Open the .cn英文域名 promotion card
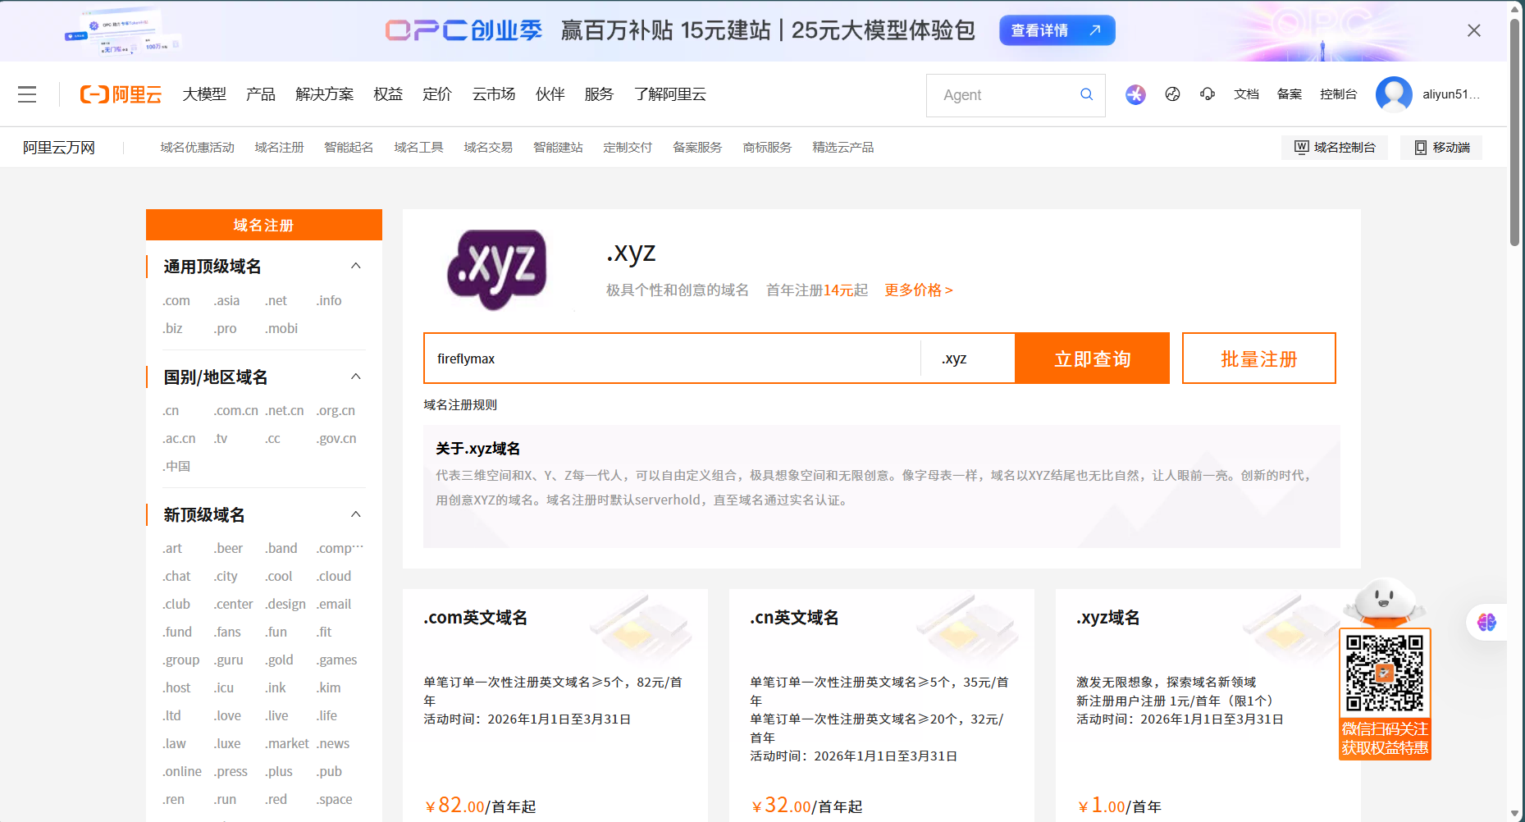This screenshot has height=822, width=1525. pyautogui.click(x=881, y=706)
